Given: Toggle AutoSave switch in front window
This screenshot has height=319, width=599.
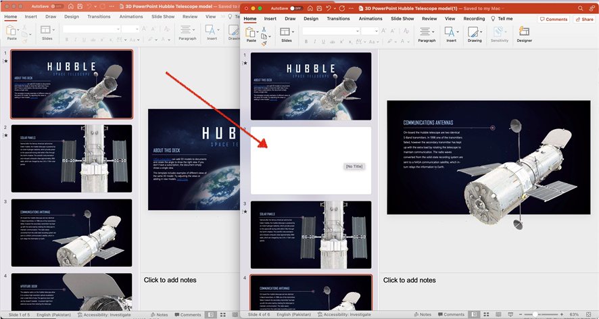Looking at the screenshot, I should (x=295, y=8).
